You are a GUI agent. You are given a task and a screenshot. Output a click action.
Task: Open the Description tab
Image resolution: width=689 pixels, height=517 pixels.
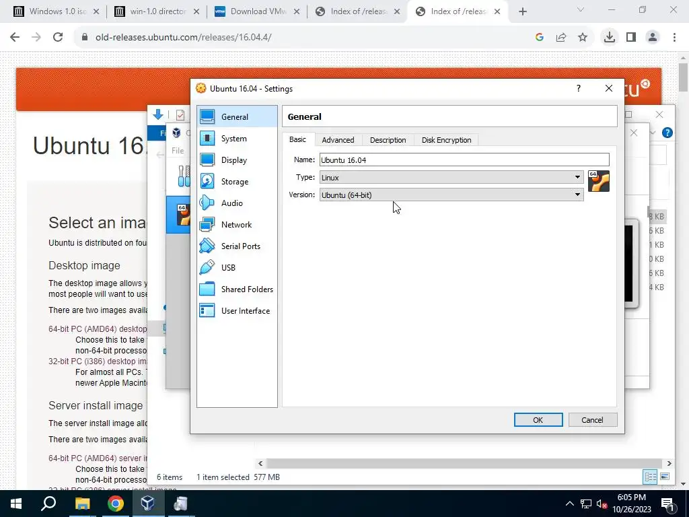pyautogui.click(x=388, y=140)
